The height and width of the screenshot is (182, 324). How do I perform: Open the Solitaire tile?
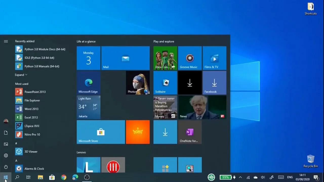pos(165,83)
